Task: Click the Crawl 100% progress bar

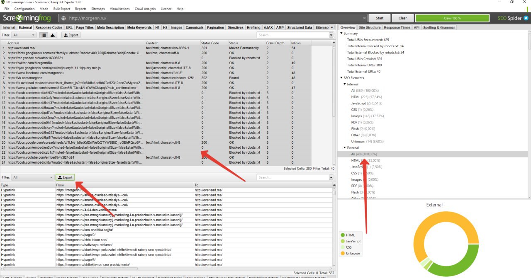Action: [452, 18]
